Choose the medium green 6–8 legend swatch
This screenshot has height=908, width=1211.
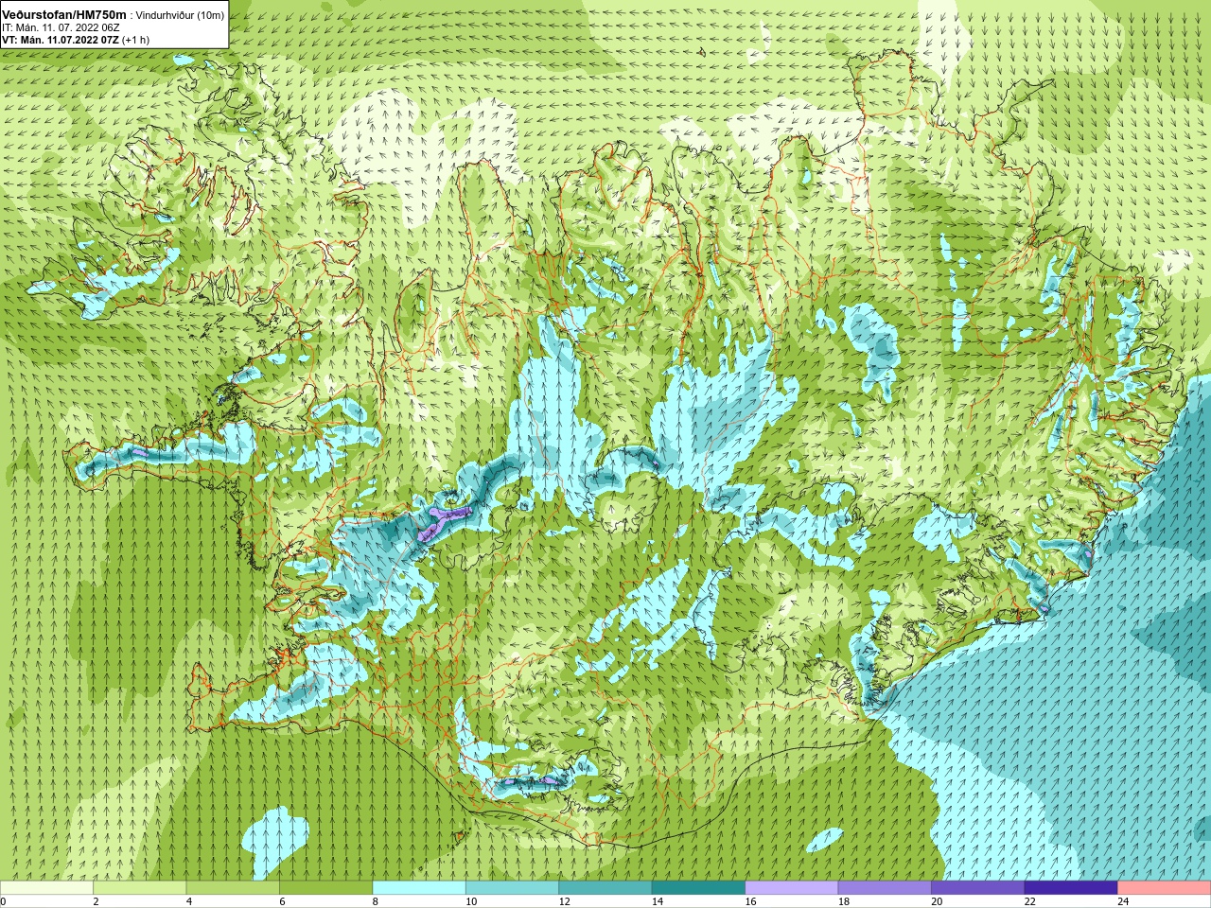pos(326,888)
